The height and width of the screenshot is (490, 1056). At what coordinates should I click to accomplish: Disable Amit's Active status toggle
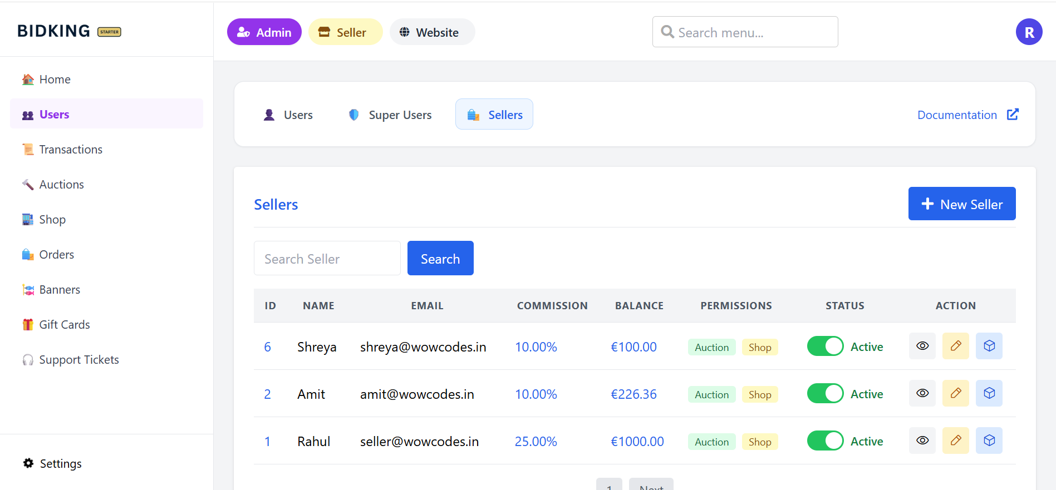825,393
